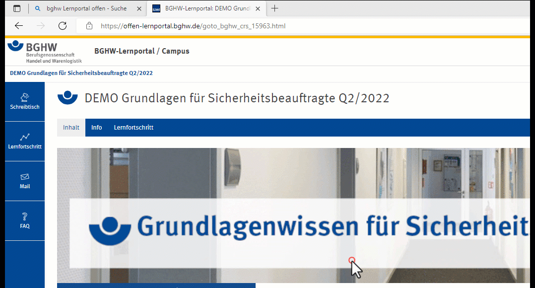
Task: View site info via the lock icon
Action: click(89, 26)
